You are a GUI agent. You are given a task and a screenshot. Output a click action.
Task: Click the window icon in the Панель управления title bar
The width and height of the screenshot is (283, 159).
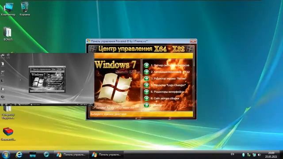pyautogui.click(x=88, y=41)
